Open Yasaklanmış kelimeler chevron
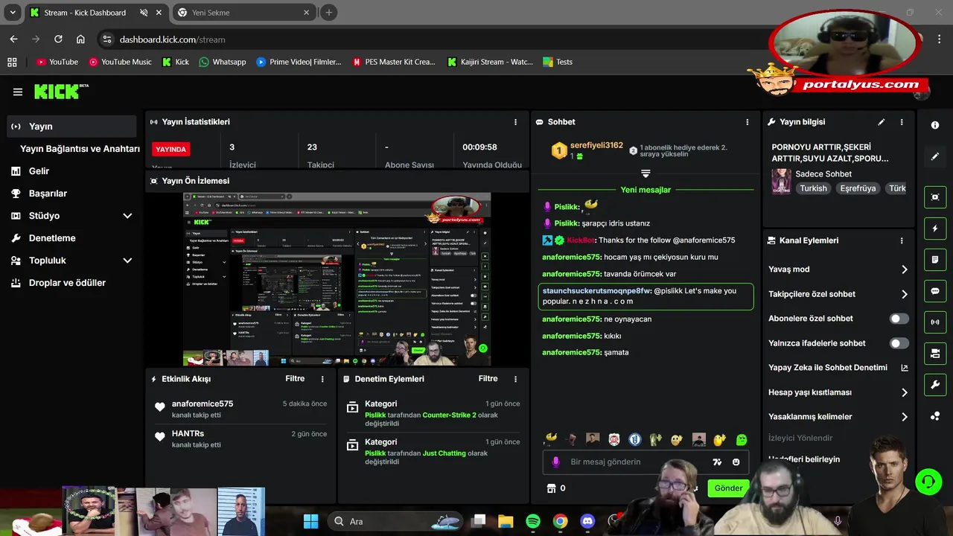The image size is (953, 536). point(904,417)
